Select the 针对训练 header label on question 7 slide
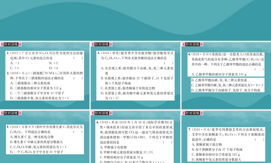The width and height of the screenshot is (271, 163). point(192,113)
